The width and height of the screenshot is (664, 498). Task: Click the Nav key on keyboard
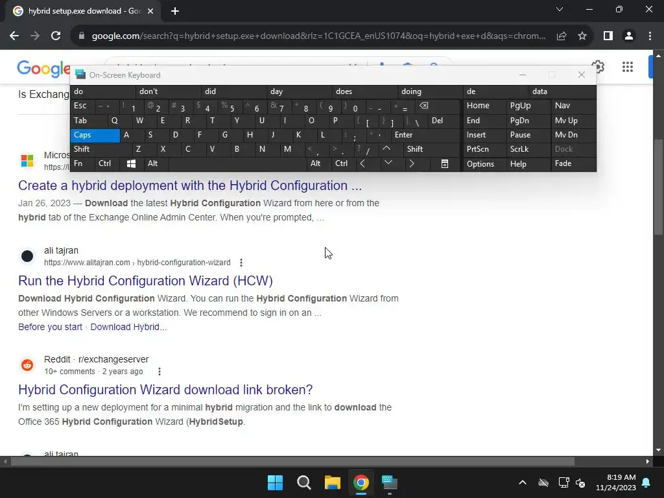(573, 106)
